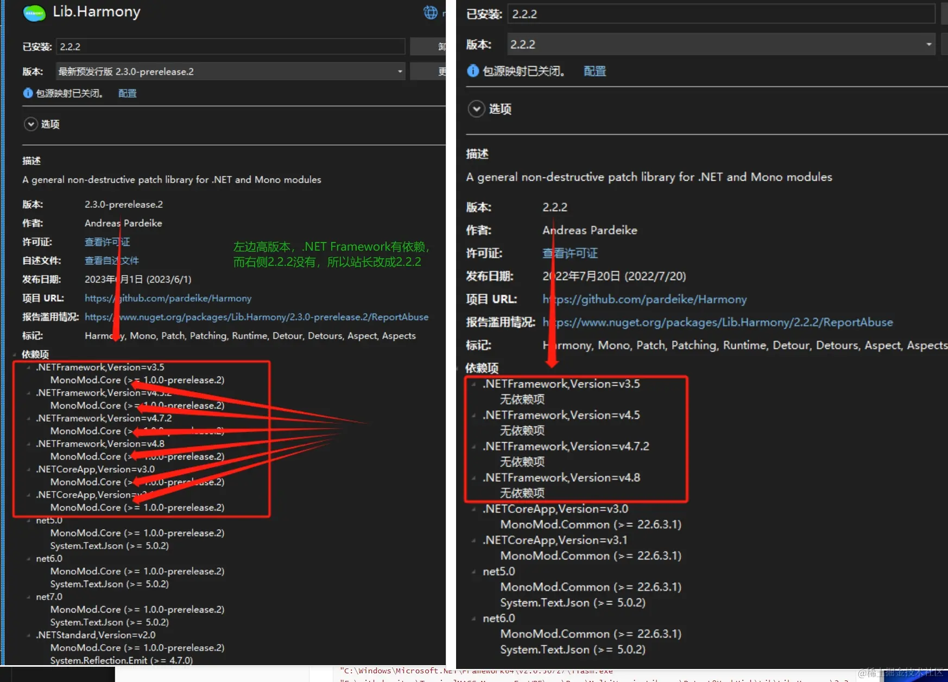Viewport: 948px width, 682px height.
Task: Collapse left .NETFramework,Version=v4.7.2 node
Action: tap(29, 418)
